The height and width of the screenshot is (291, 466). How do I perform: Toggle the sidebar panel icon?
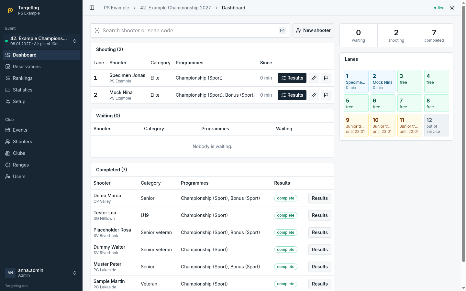pos(92,8)
